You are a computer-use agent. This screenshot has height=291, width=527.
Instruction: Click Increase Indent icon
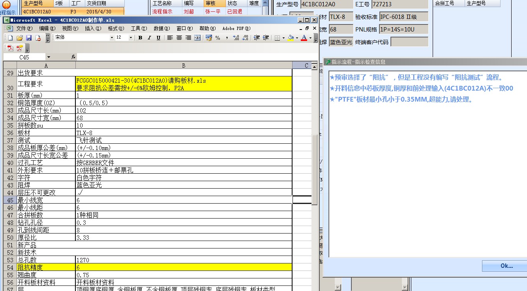[x=266, y=38]
